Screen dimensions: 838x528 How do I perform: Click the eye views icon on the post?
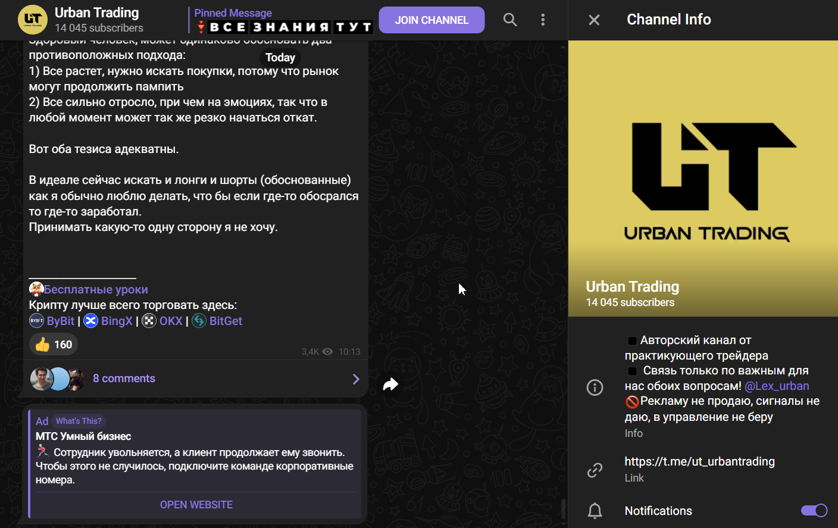[327, 352]
